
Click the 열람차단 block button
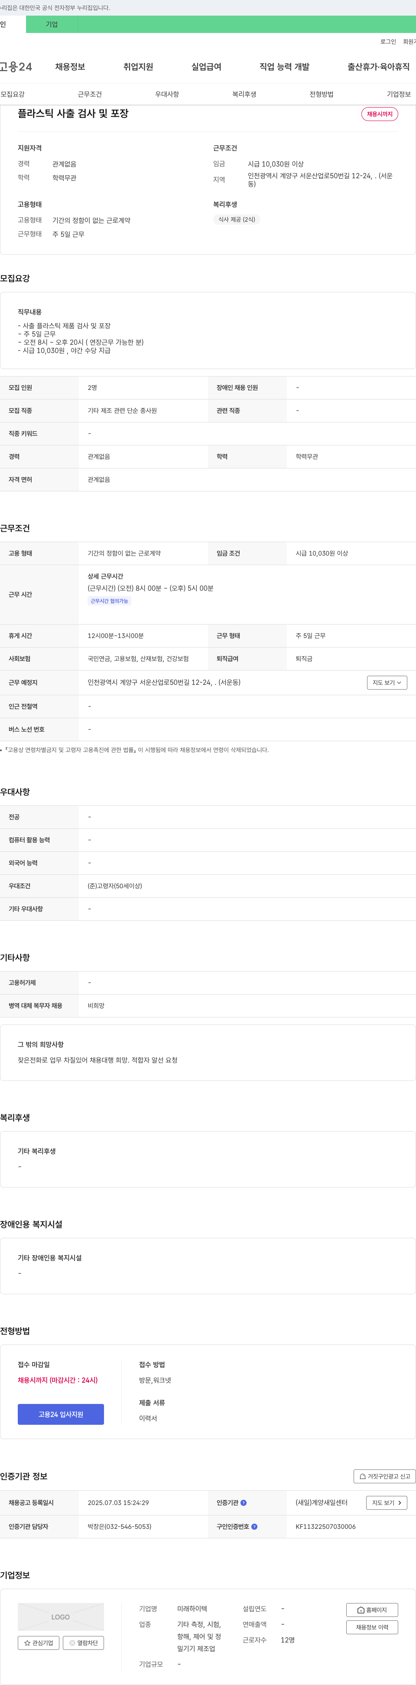point(84,1642)
